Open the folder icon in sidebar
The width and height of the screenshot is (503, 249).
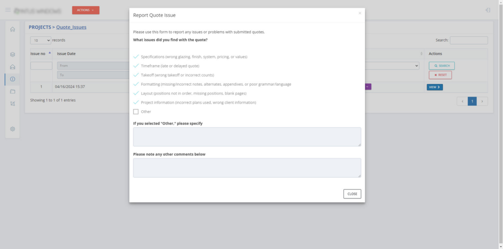(x=13, y=91)
